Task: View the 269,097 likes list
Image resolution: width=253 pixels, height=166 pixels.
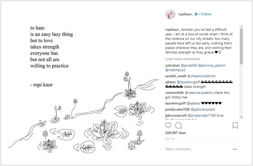Action: tap(175, 133)
